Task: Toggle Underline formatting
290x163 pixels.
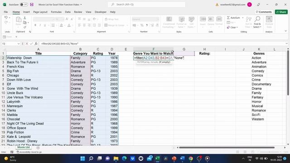Action: [45, 25]
